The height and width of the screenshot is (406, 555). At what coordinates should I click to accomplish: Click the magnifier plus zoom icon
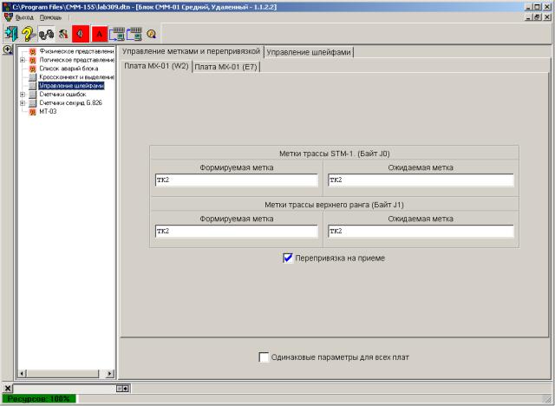point(8,49)
